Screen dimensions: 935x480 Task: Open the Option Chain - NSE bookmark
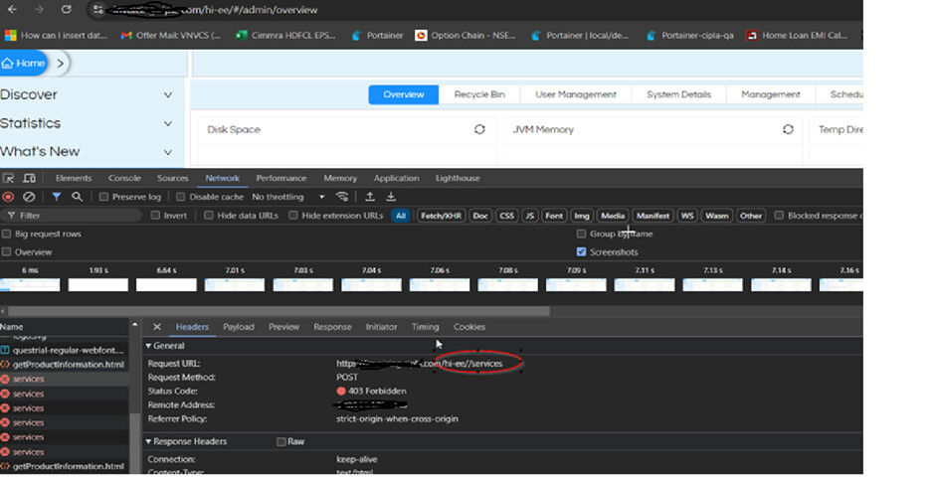pyautogui.click(x=466, y=35)
